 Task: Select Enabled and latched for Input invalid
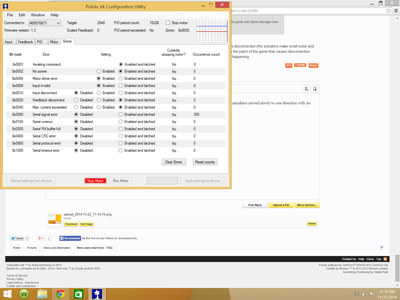[x=120, y=86]
